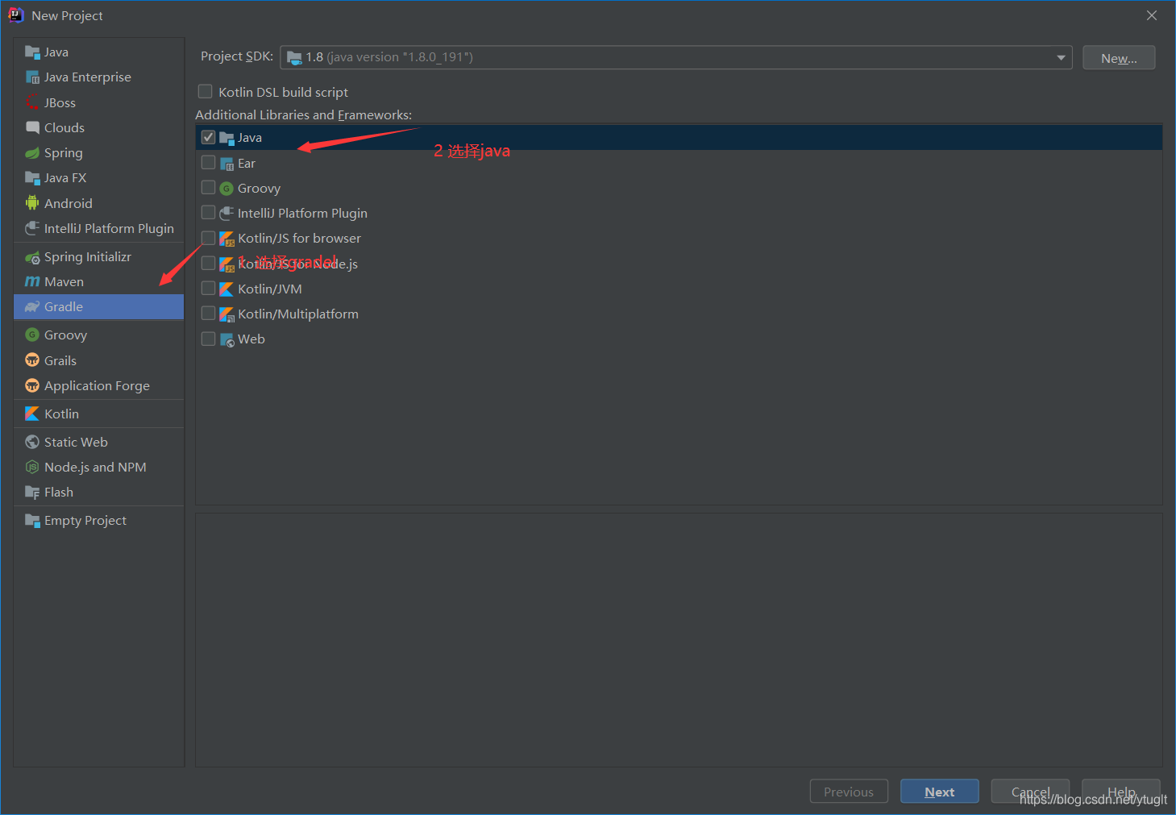Close the New Project dialog
This screenshot has width=1176, height=815.
click(1152, 15)
